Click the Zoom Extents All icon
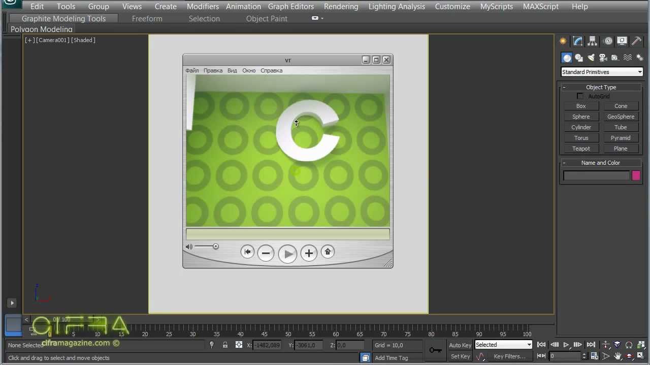Image resolution: width=650 pixels, height=365 pixels. tap(641, 345)
